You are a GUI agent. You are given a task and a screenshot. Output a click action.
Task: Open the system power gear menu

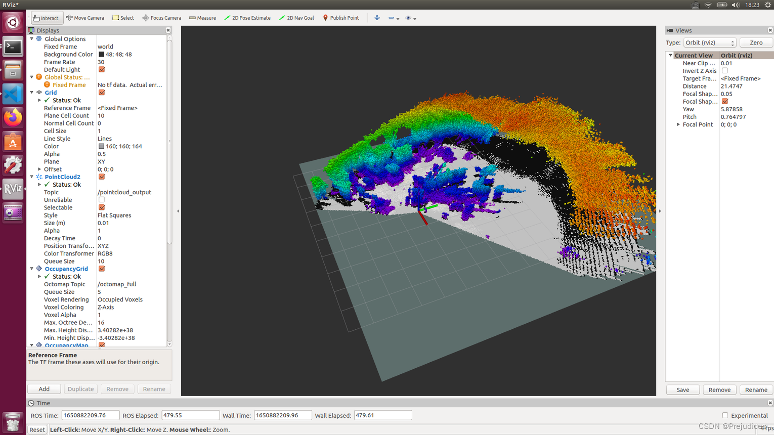768,5
